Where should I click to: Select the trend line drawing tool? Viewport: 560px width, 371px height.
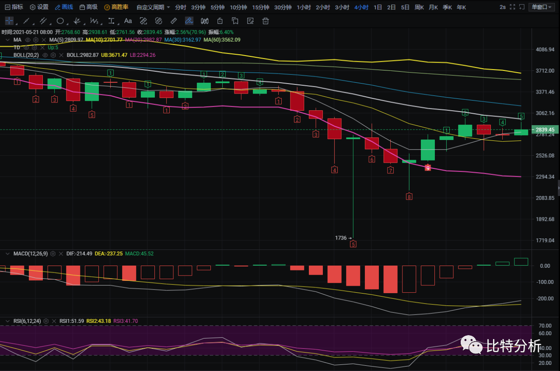(26, 21)
